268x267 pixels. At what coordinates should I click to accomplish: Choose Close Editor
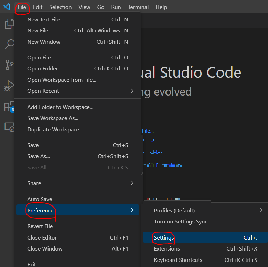[78, 238]
